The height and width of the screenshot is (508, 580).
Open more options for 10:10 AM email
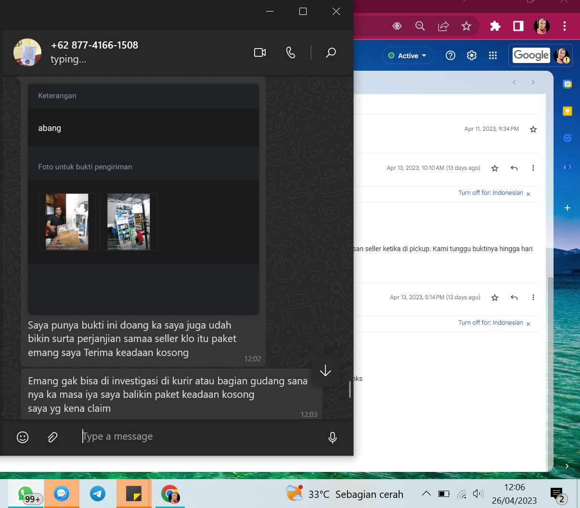pyautogui.click(x=533, y=168)
